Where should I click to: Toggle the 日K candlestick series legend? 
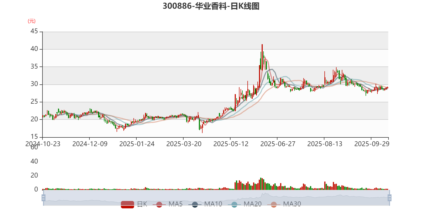tap(134, 204)
